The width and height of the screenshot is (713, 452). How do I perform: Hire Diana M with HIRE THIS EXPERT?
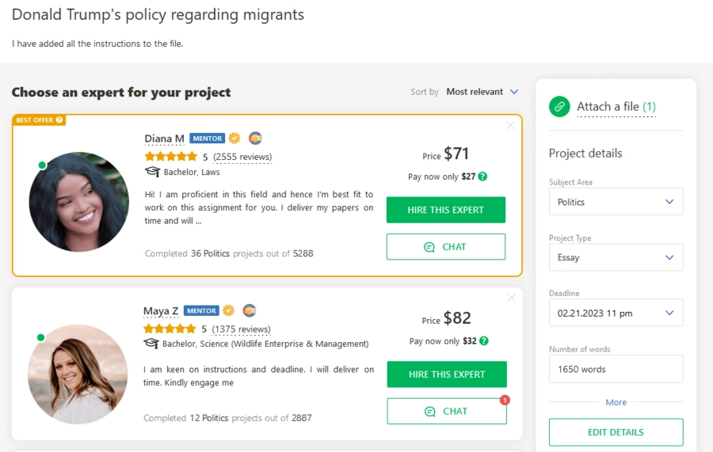[445, 210]
